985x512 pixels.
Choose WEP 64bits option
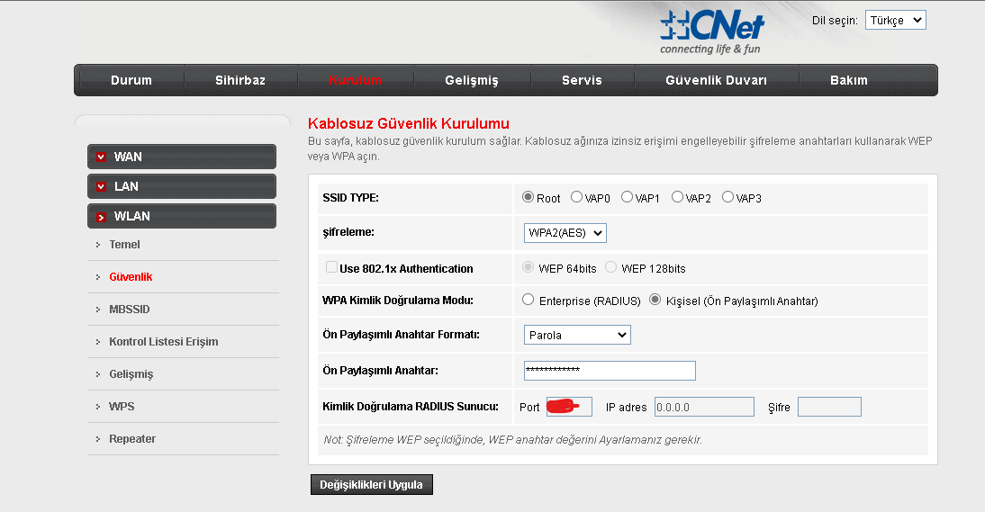pyautogui.click(x=528, y=267)
